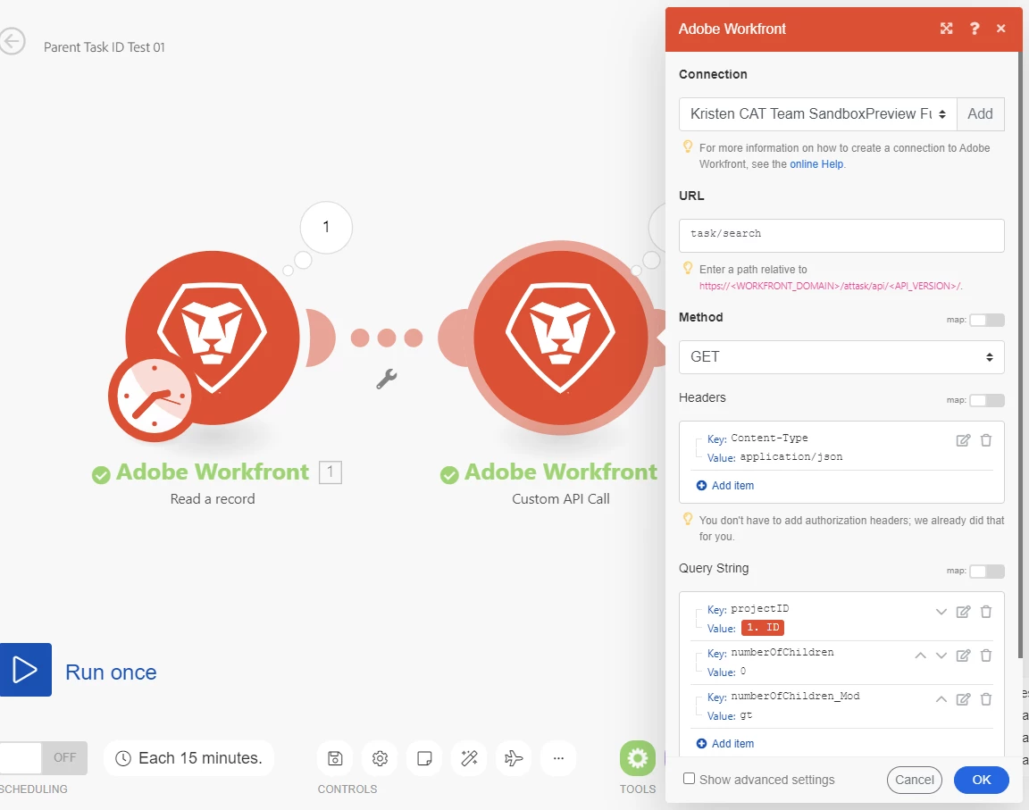1029x810 pixels.
Task: Toggle the scheduling ON/OFF switch
Action: click(x=43, y=758)
